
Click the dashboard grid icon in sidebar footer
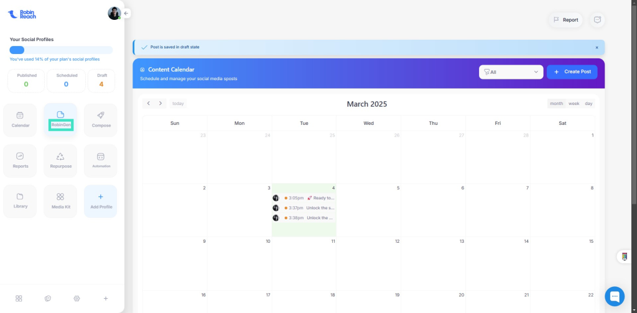point(19,298)
